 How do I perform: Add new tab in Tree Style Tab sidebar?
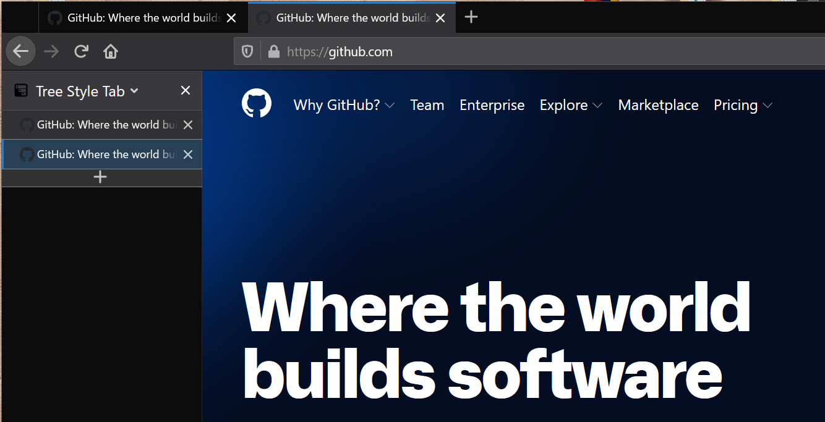point(100,177)
